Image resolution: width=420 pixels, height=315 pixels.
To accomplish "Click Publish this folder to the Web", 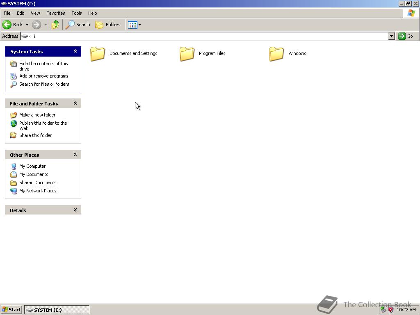I will (43, 126).
